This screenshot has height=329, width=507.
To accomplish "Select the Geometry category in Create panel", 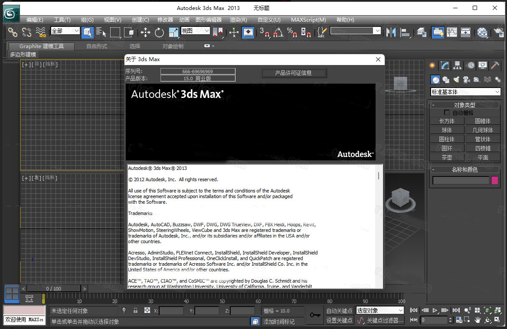I will point(435,79).
